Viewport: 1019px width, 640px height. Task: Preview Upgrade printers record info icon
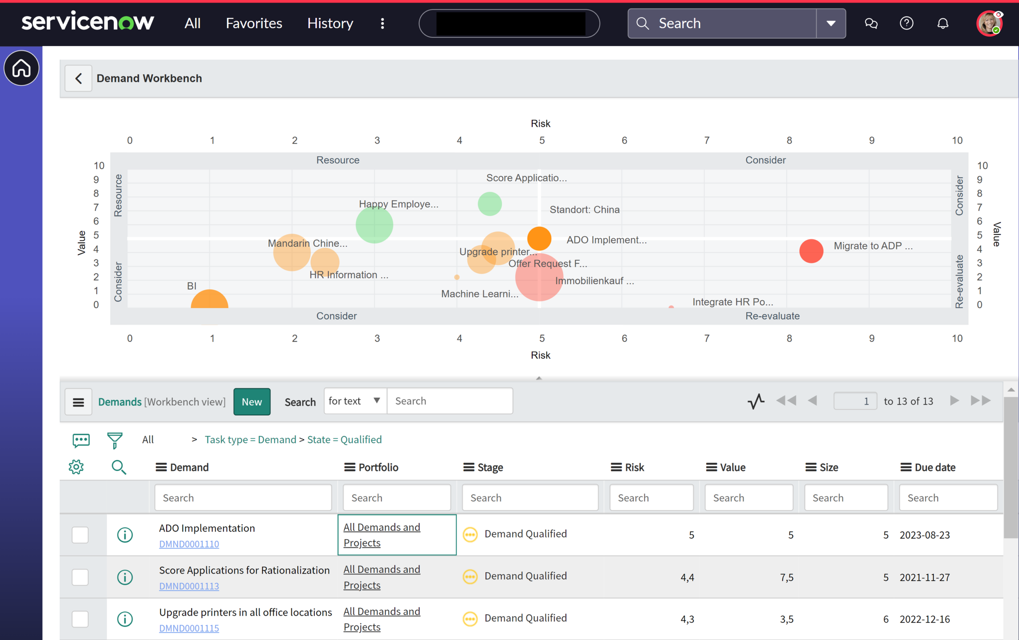tap(125, 619)
